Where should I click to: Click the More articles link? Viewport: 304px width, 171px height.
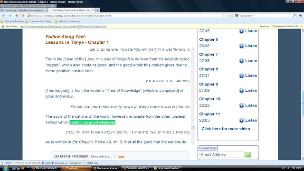(101, 156)
